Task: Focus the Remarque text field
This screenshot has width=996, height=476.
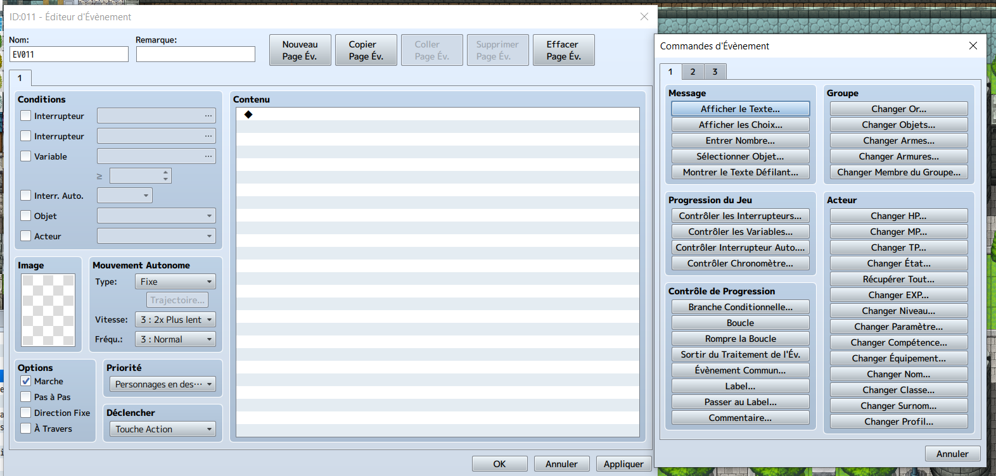Action: coord(196,54)
